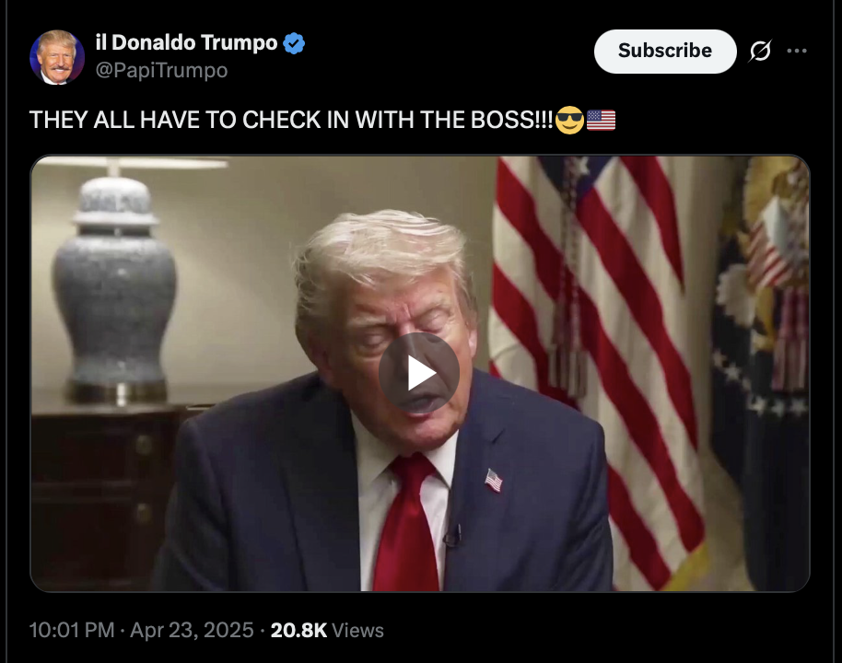The height and width of the screenshot is (663, 842).
Task: Click the flag lapel pin in the video
Action: click(x=494, y=480)
